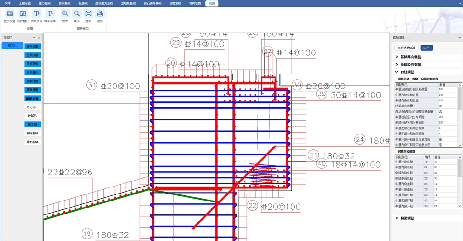Close the 导航栏 navigation panel

tap(39, 38)
